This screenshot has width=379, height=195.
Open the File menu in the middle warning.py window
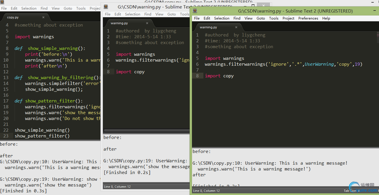(108, 14)
